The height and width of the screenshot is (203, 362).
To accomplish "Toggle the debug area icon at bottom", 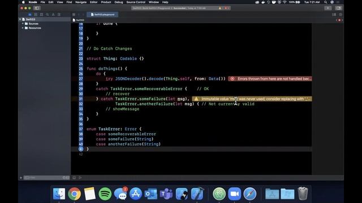I will coord(74,178).
